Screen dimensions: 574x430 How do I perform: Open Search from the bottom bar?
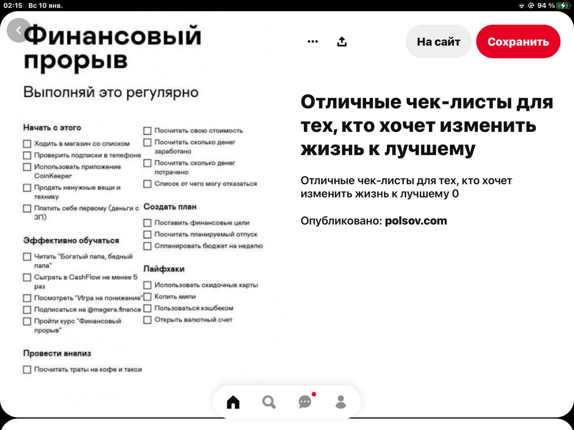click(x=269, y=402)
